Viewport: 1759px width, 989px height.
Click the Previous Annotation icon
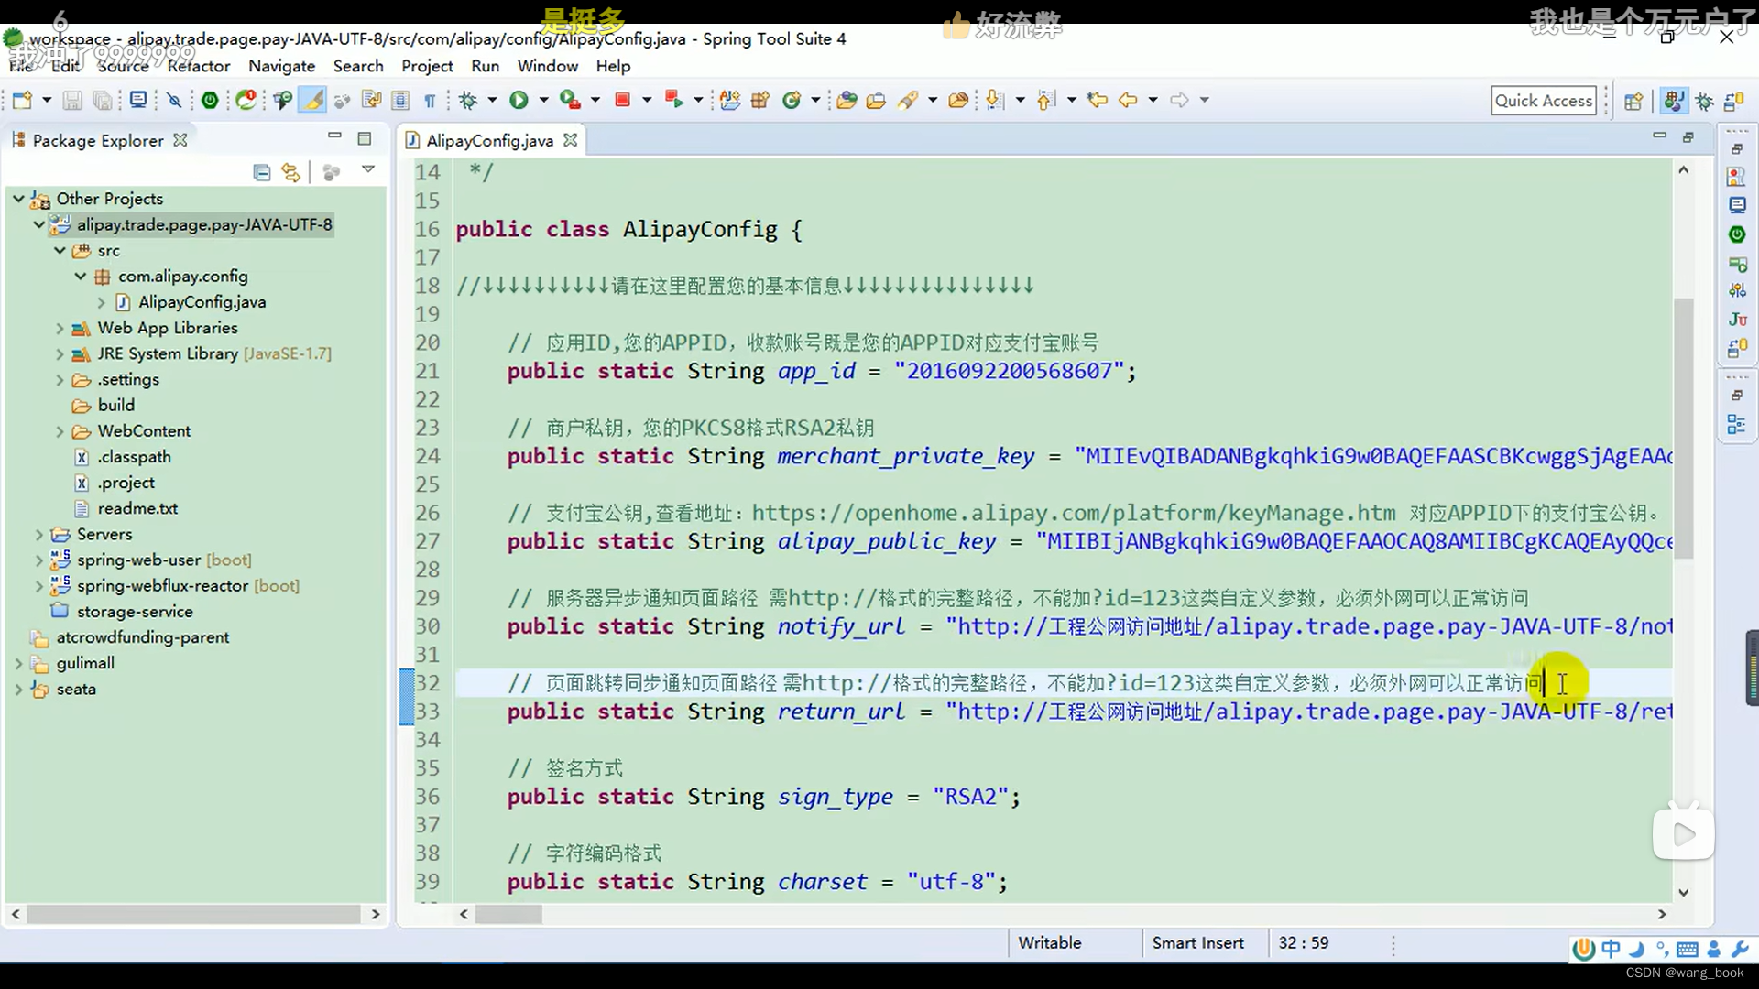[1046, 100]
